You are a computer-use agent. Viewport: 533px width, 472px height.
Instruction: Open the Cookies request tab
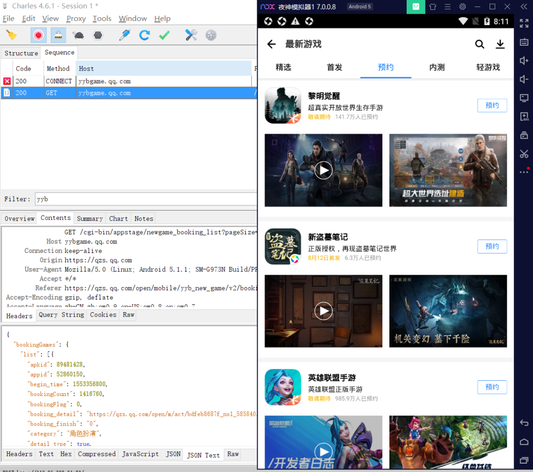pyautogui.click(x=103, y=315)
